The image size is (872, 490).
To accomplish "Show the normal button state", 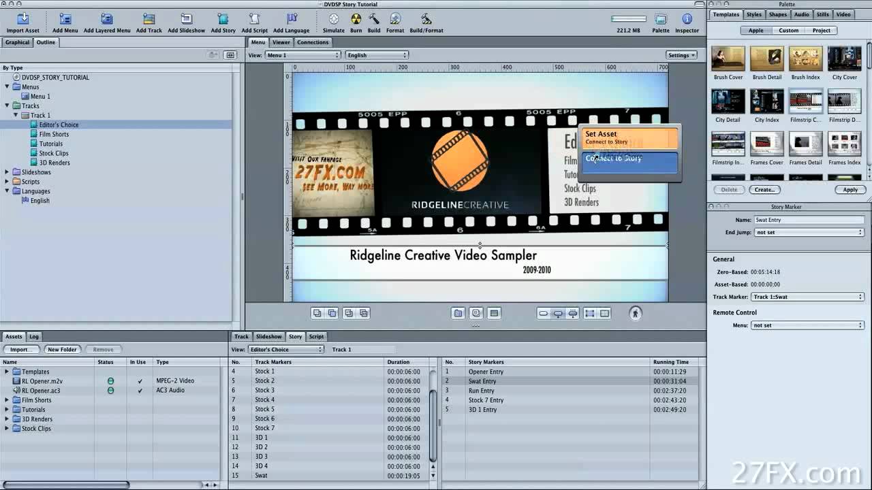I will click(x=543, y=313).
